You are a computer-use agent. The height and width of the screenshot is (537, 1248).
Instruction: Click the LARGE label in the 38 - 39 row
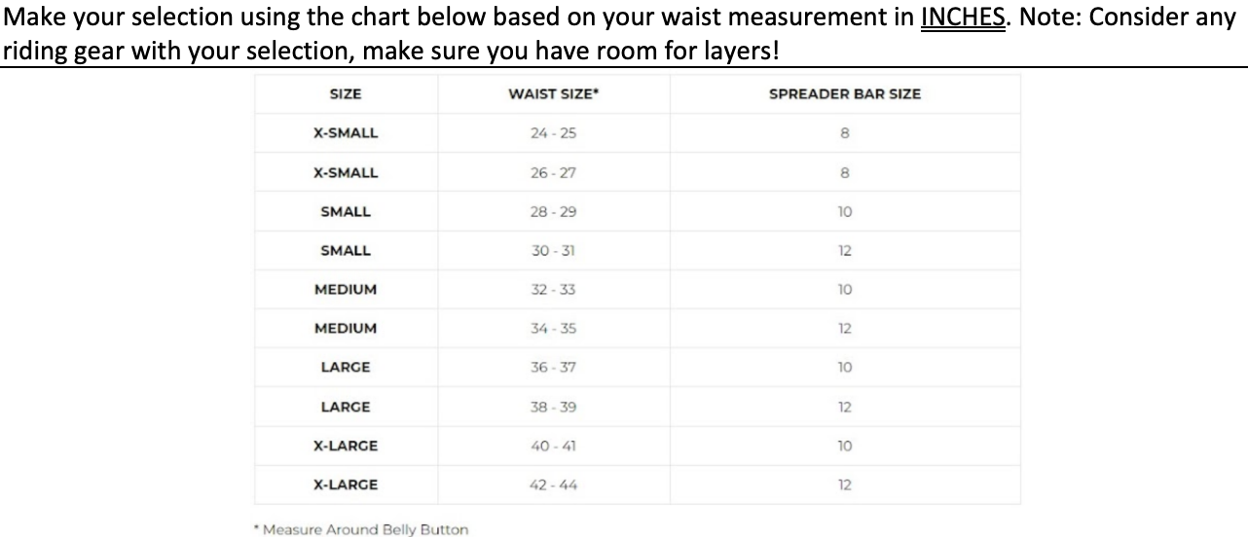point(346,407)
